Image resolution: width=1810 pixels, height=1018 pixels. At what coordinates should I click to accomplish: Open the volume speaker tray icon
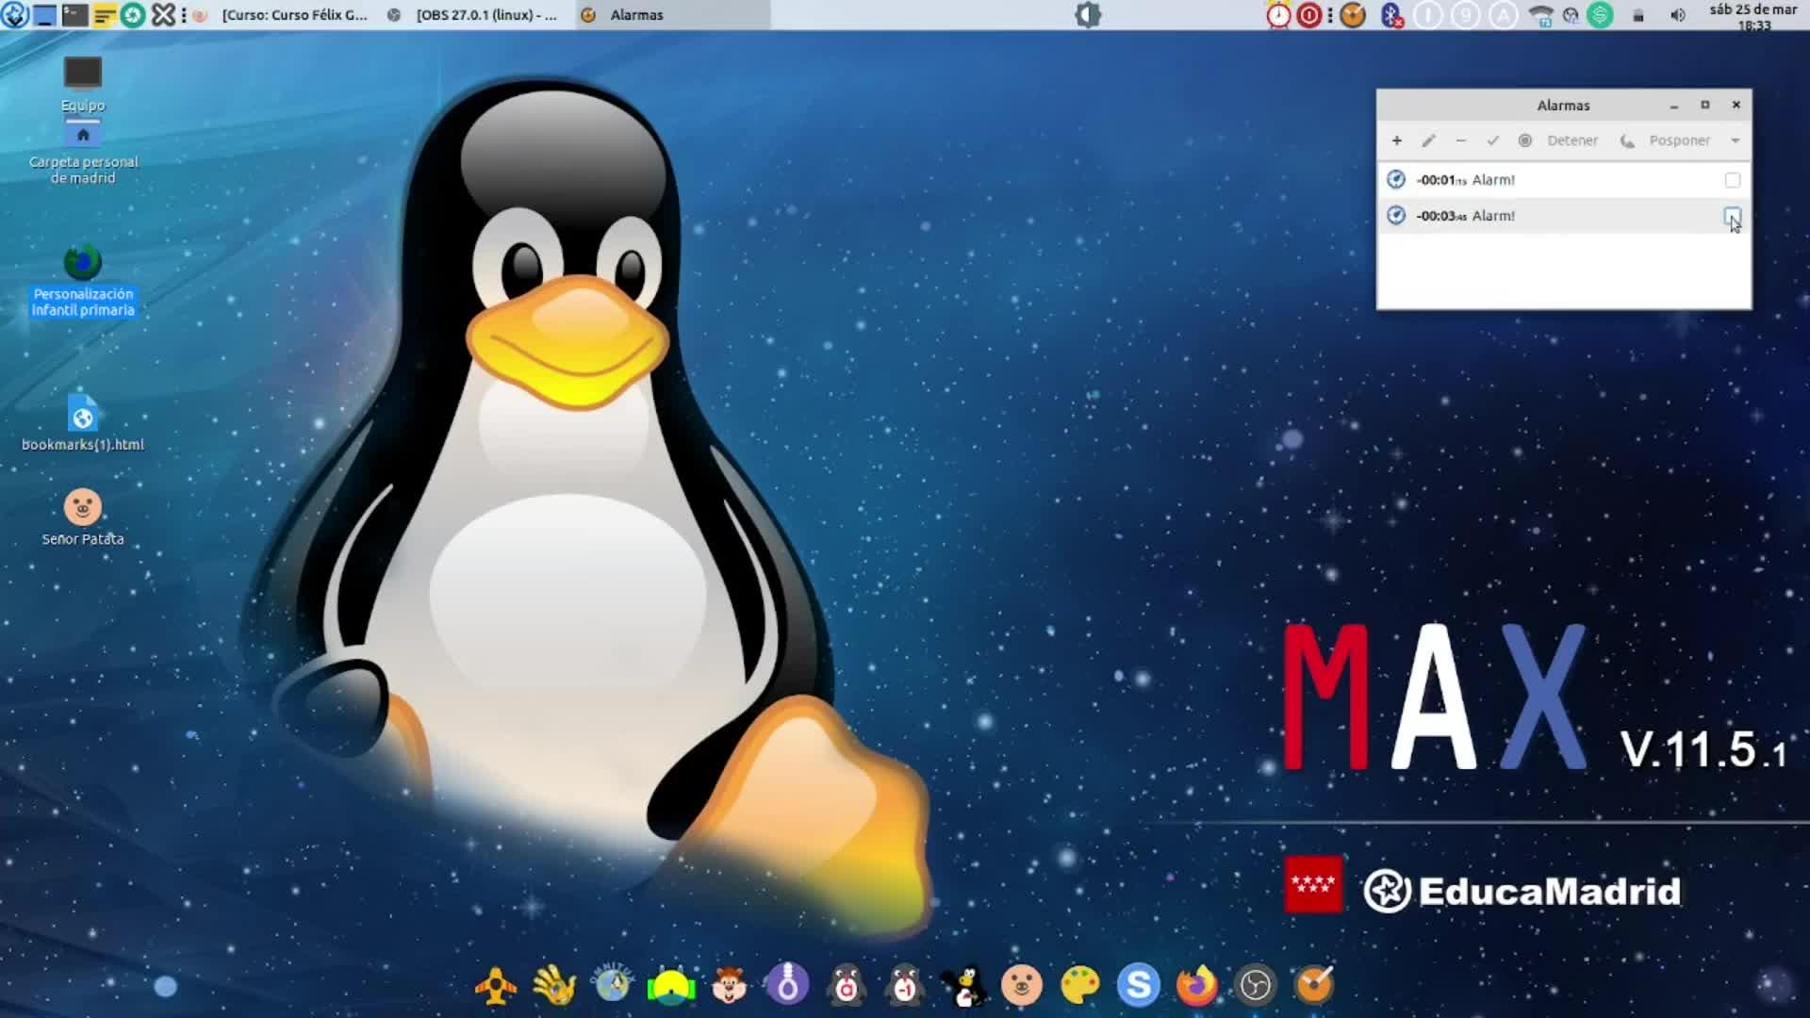click(1677, 15)
